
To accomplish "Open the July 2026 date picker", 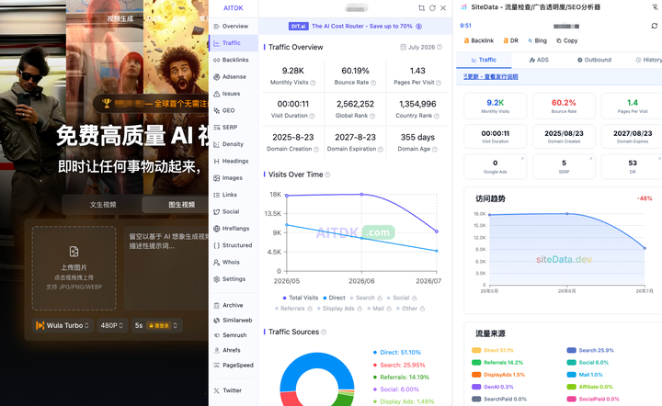I will click(x=421, y=47).
